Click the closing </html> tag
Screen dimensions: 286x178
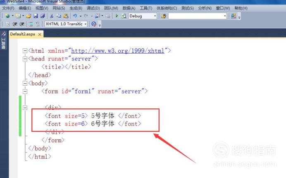(x=40, y=157)
